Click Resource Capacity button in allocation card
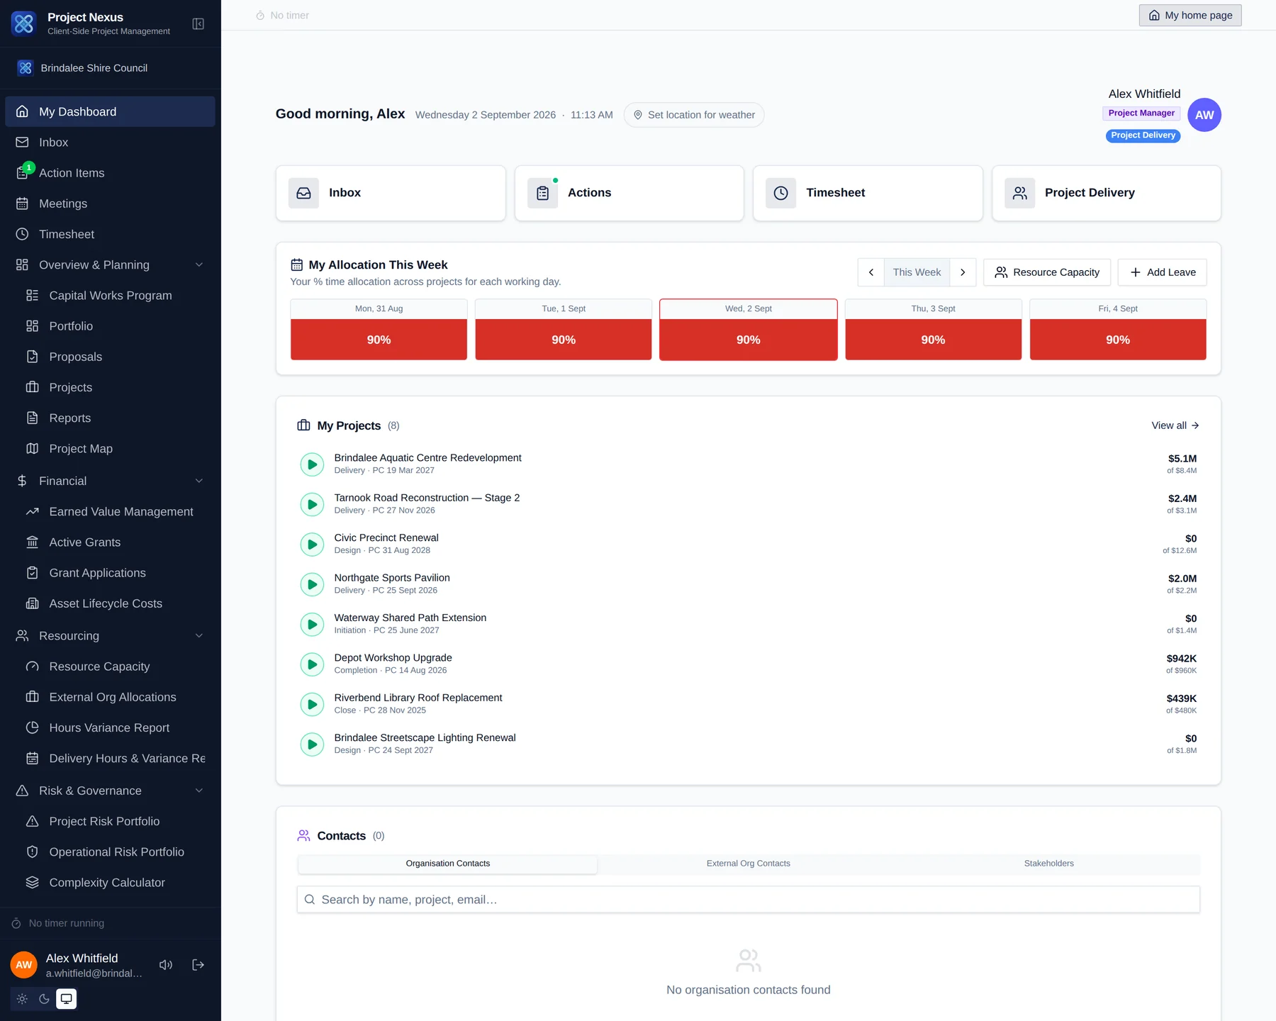This screenshot has height=1021, width=1276. (x=1047, y=272)
